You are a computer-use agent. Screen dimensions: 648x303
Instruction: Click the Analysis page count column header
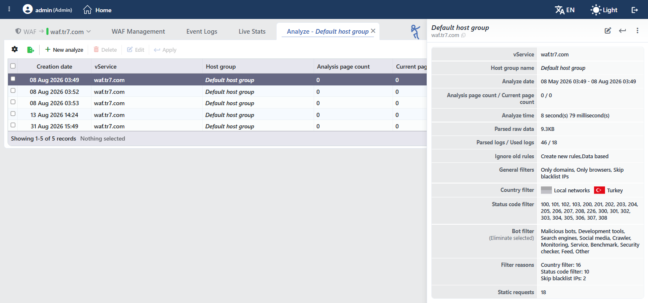(x=353, y=66)
